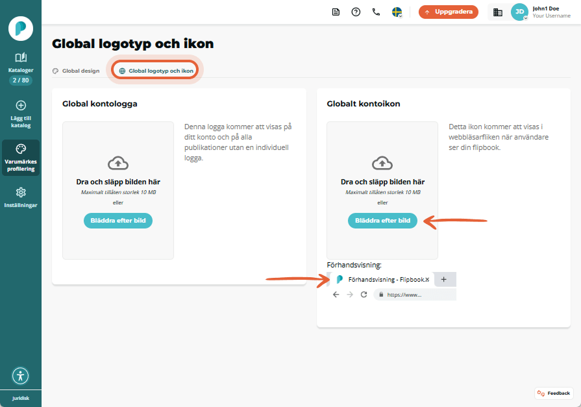Click the Förhandsvisning - Flipbook preview tab
Image resolution: width=581 pixels, height=407 pixels.
tap(382, 280)
